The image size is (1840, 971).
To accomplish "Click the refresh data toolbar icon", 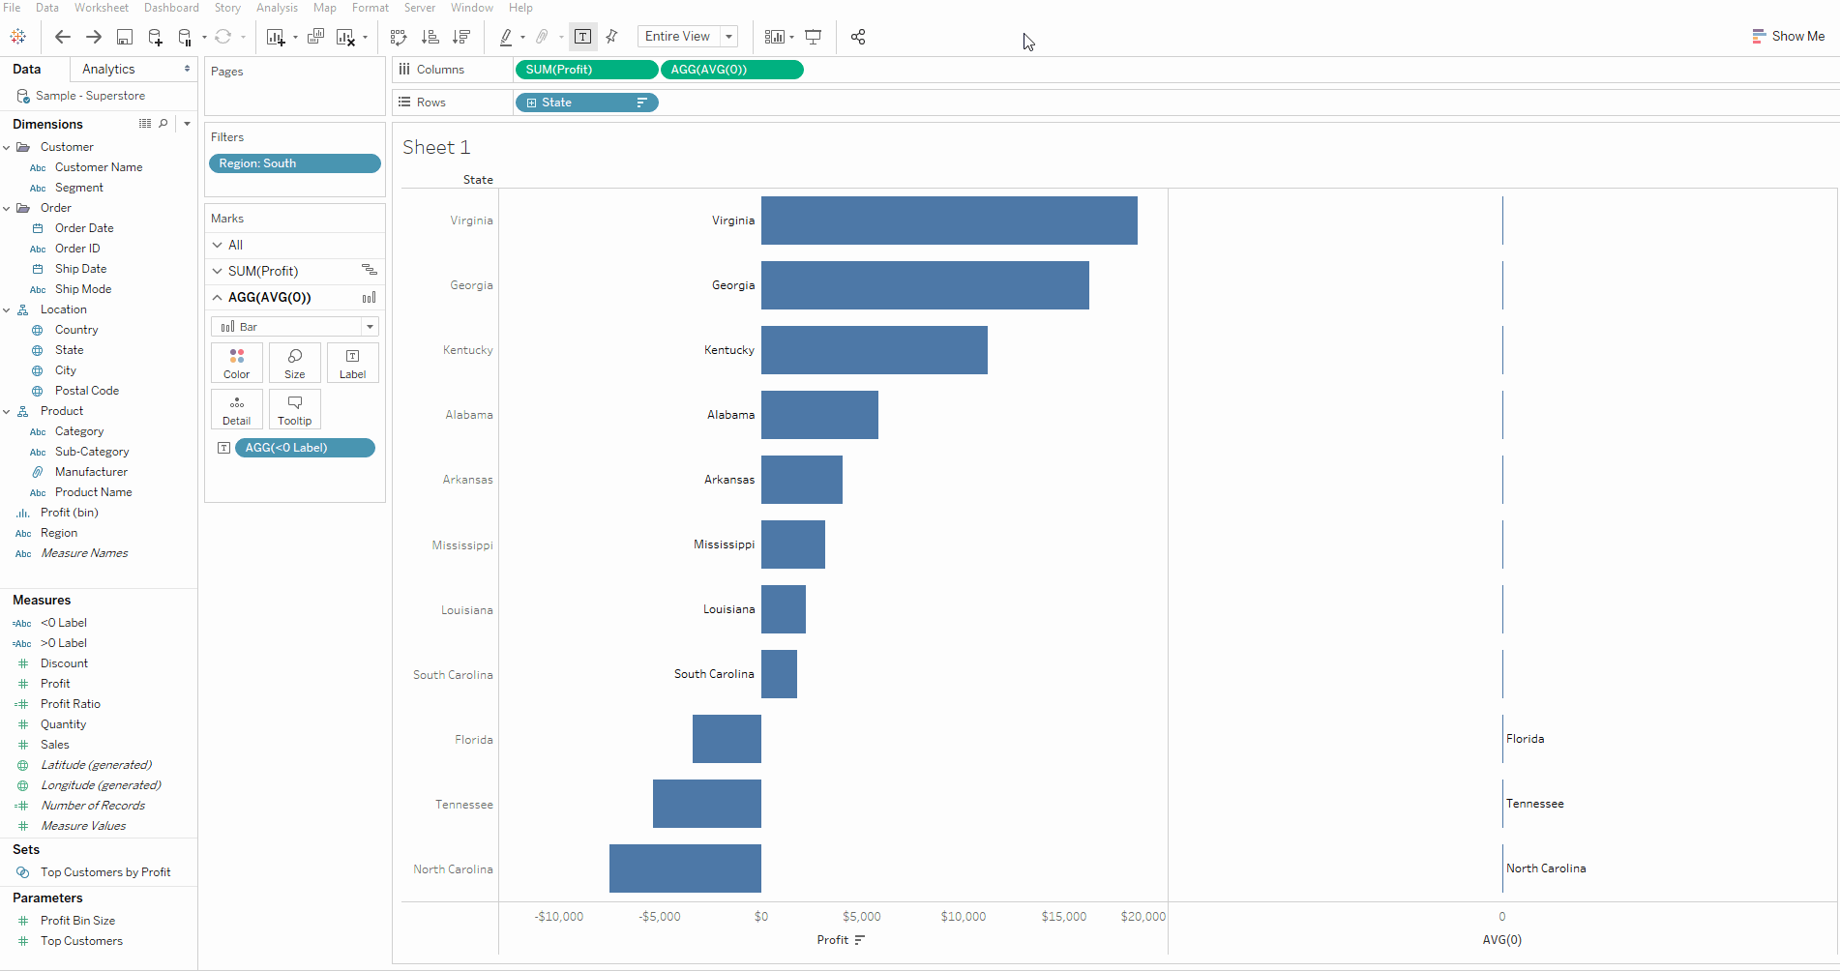I will point(223,37).
